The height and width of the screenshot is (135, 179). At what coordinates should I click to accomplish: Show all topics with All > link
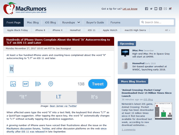pyautogui.click(x=167, y=30)
